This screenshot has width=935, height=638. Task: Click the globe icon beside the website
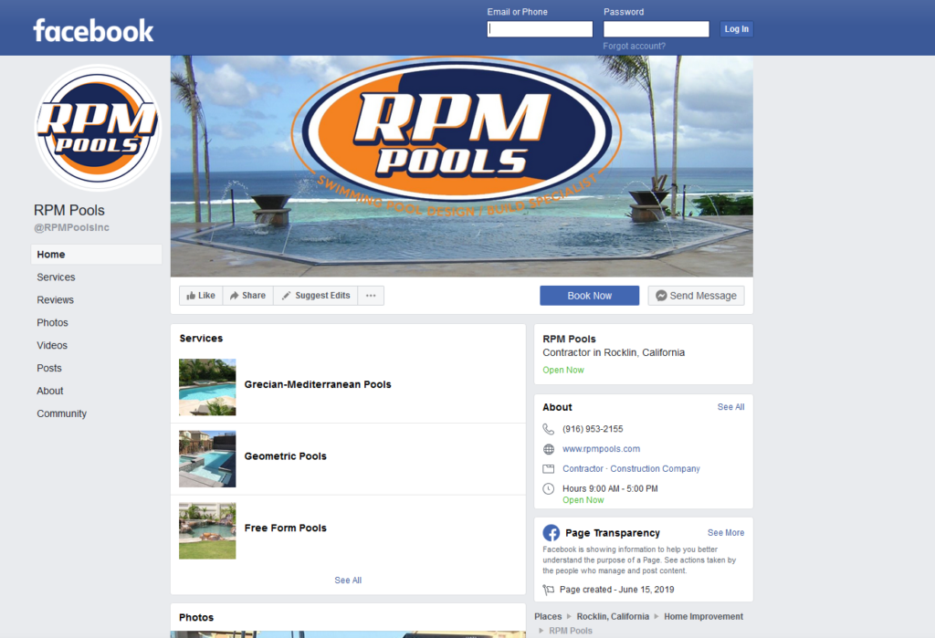coord(548,449)
